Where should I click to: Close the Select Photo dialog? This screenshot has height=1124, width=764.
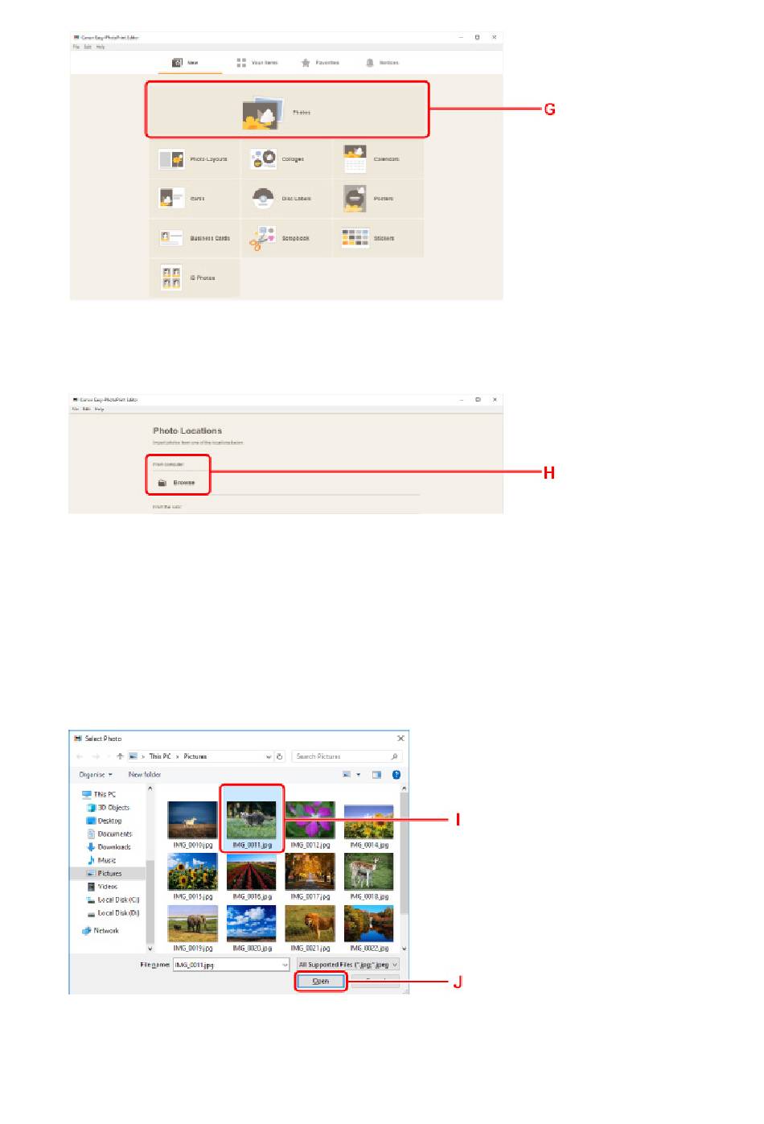[400, 738]
